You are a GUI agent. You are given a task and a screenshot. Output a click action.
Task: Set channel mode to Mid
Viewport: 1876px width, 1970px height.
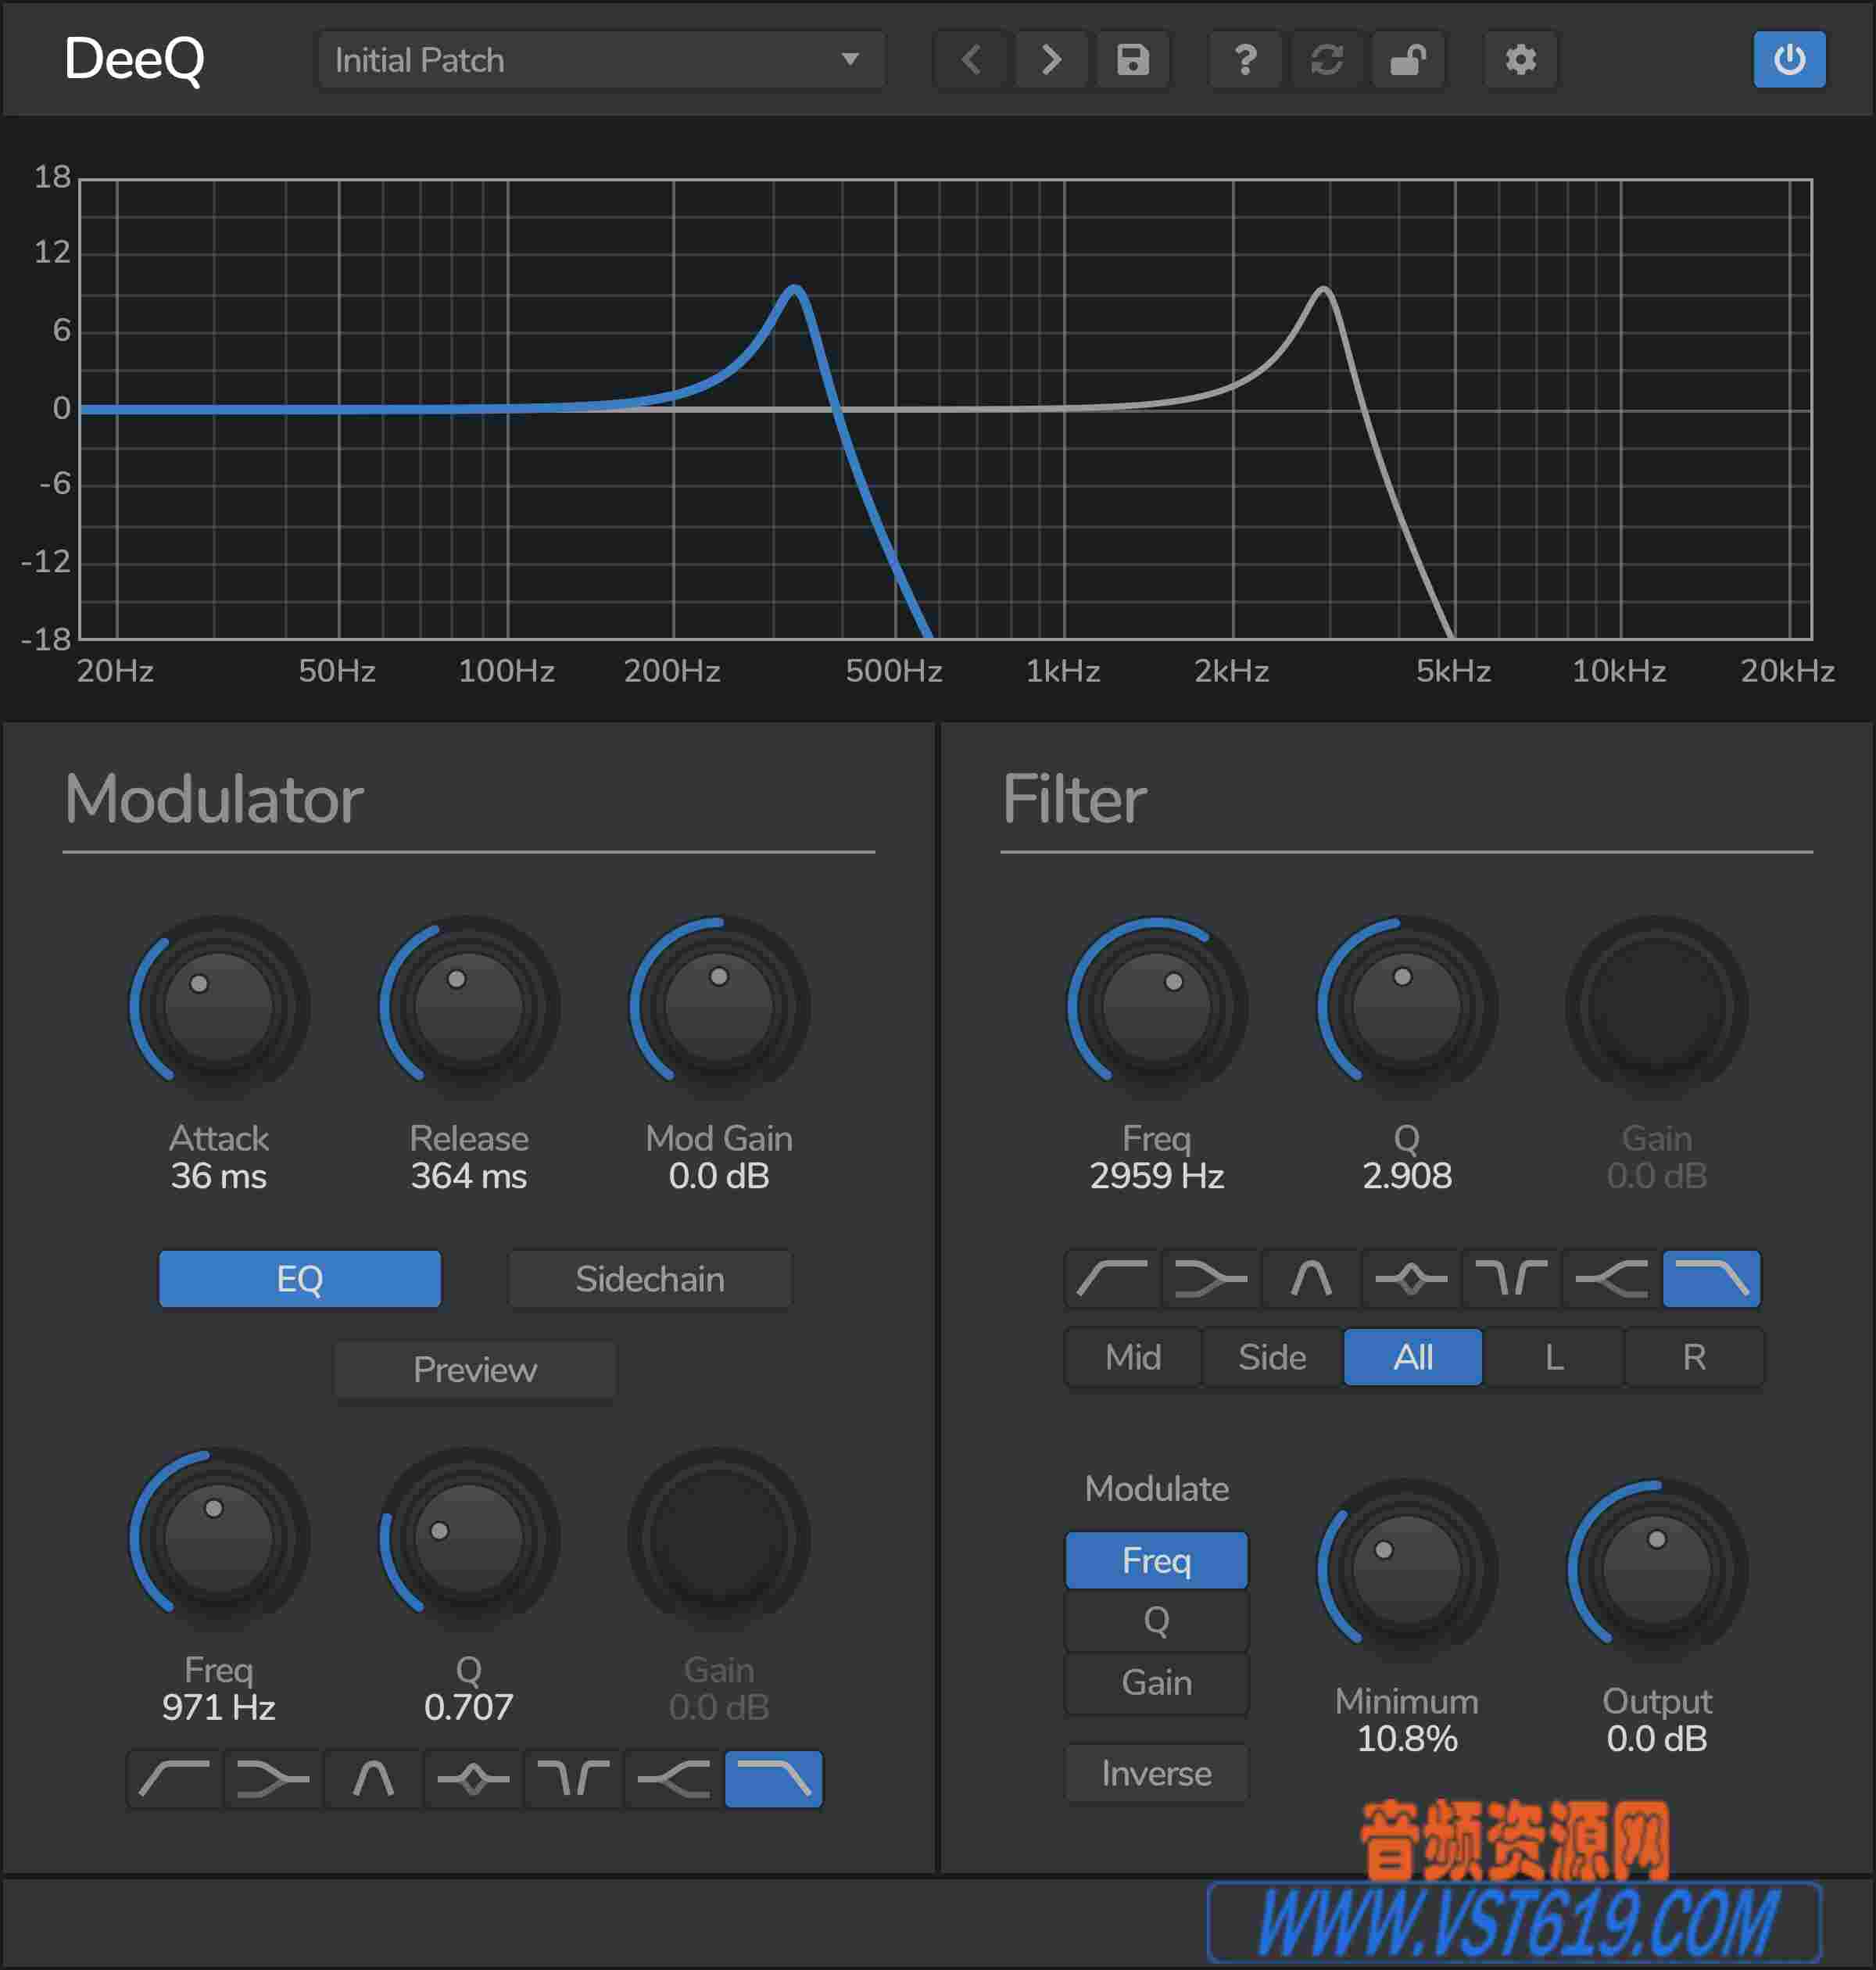(x=1133, y=1357)
